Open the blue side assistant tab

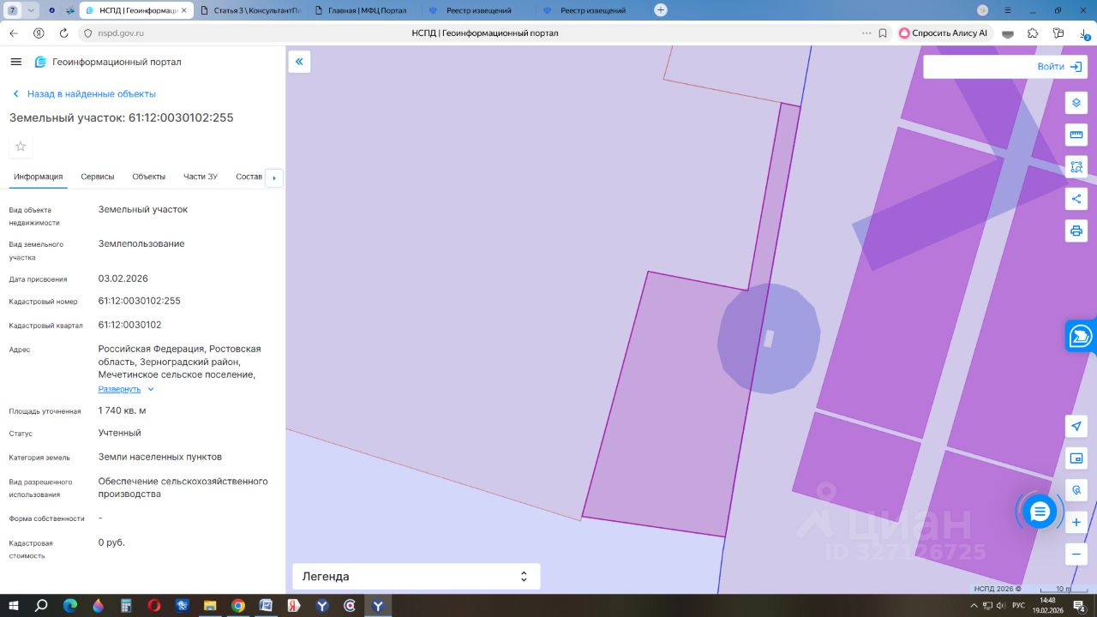[1081, 336]
